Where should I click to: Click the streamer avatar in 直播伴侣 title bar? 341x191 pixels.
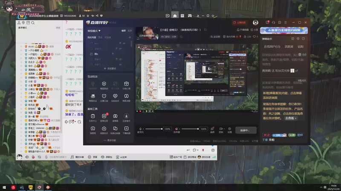(x=255, y=22)
